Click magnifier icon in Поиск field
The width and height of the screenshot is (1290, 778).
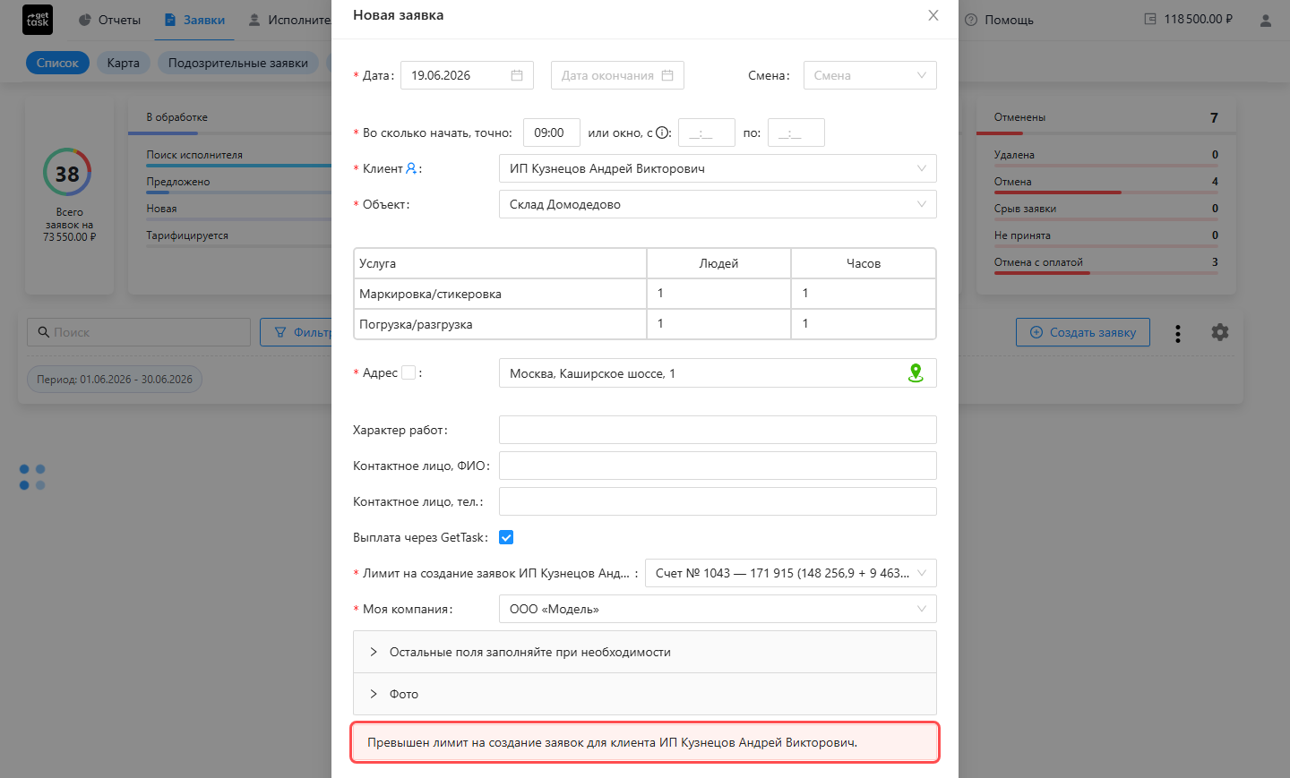pyautogui.click(x=43, y=332)
